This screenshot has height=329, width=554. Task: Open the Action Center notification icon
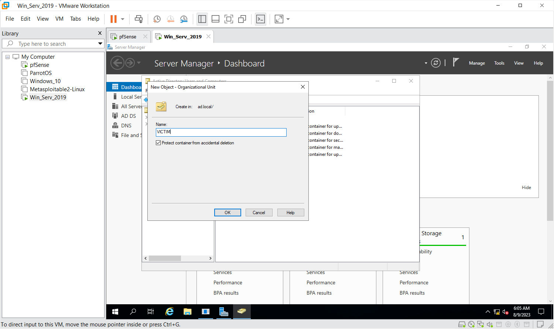point(541,312)
